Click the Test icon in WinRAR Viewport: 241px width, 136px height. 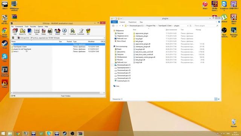(x=30, y=32)
